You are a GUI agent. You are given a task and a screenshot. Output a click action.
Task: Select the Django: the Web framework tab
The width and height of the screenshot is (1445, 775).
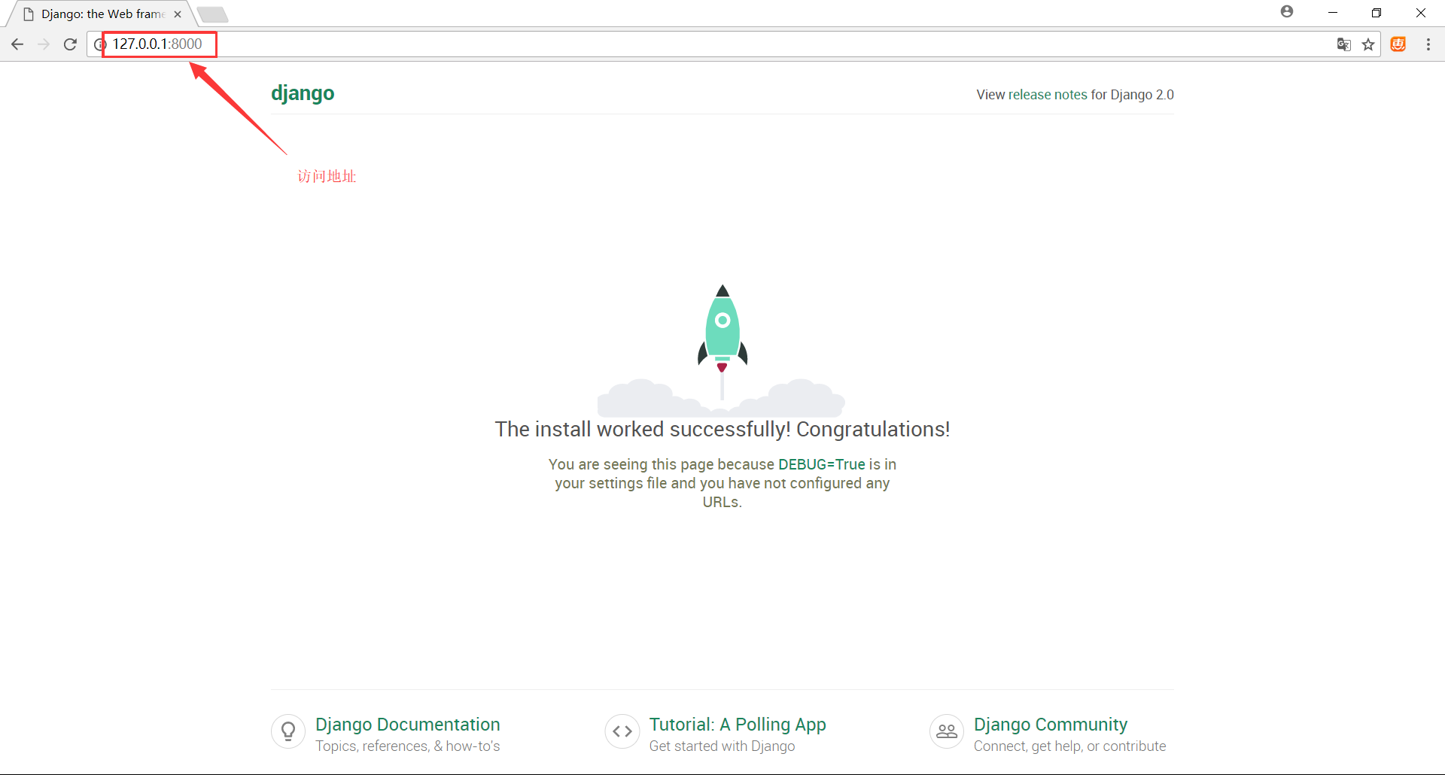coord(102,14)
